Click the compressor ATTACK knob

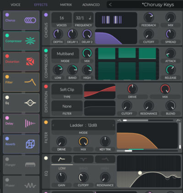[171, 53]
